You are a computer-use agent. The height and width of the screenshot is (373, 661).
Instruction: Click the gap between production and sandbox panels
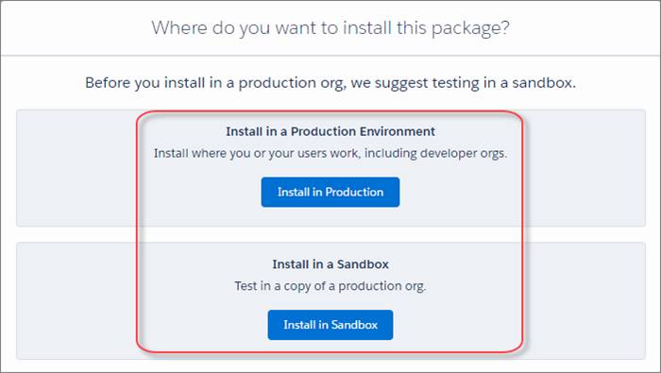pos(76,234)
